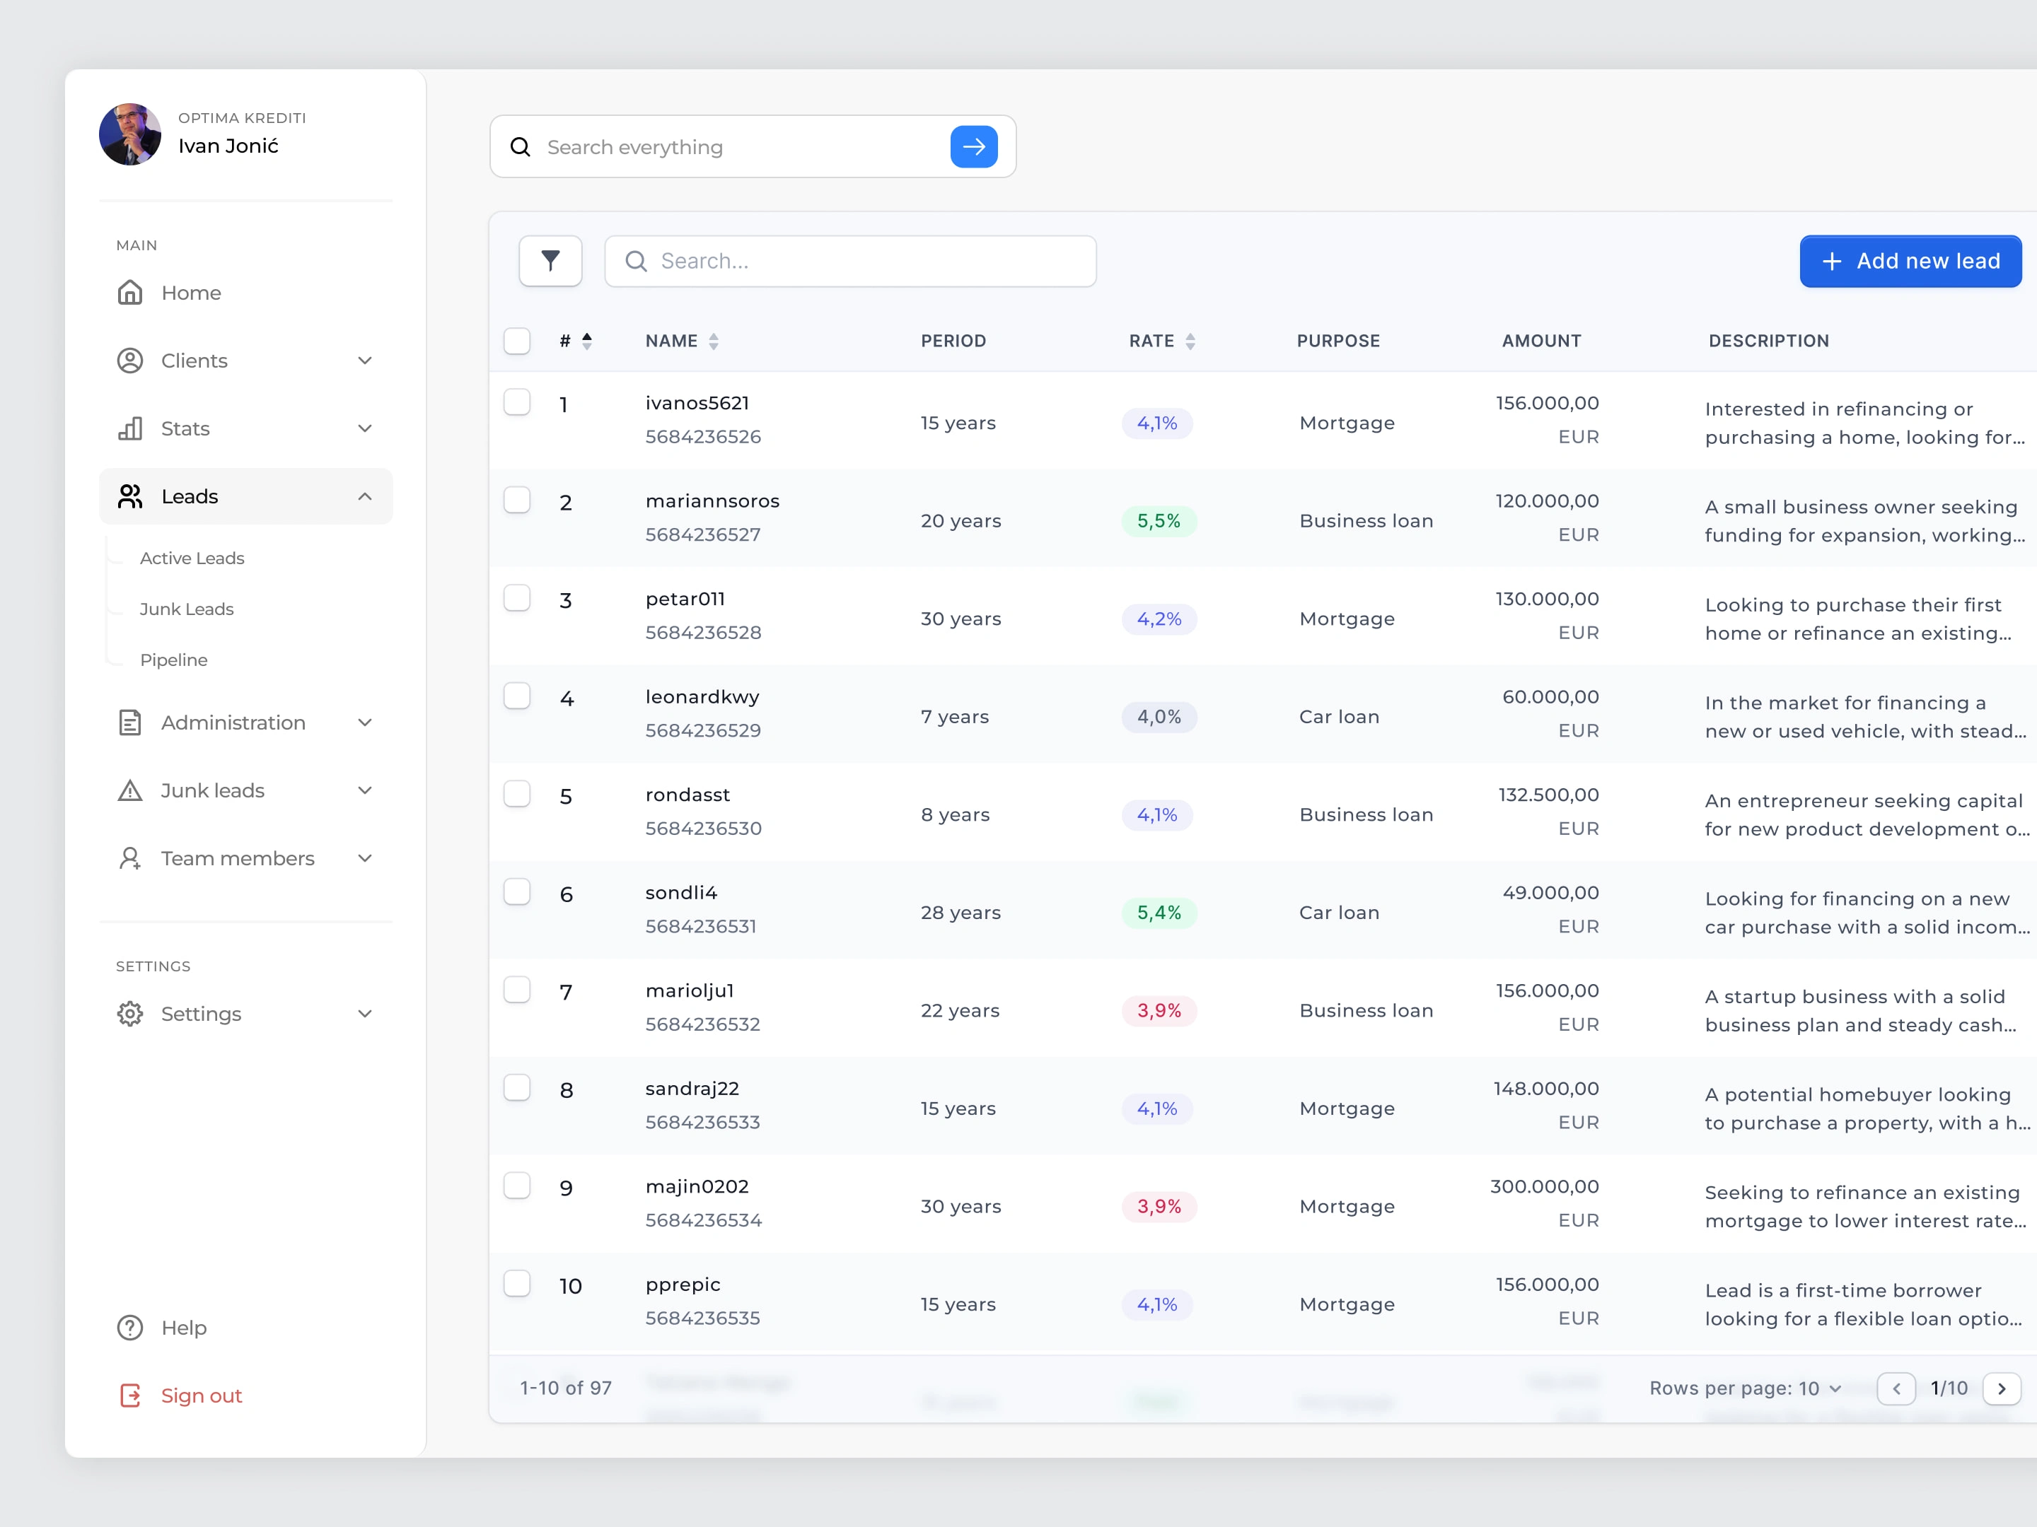Viewport: 2037px width, 1527px height.
Task: Tick the checkbox for row 7 marioljul
Action: tap(516, 990)
